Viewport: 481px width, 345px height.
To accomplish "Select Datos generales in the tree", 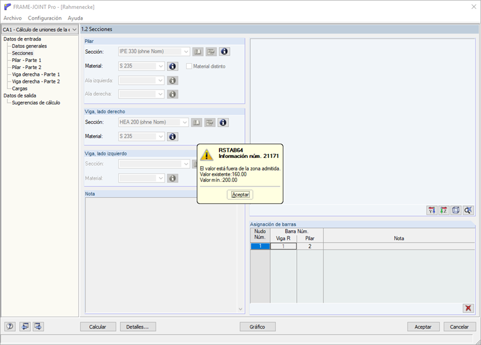I will (x=30, y=46).
